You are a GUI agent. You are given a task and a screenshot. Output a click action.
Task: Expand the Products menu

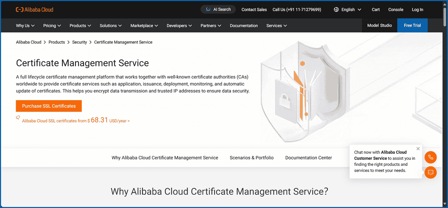point(80,25)
